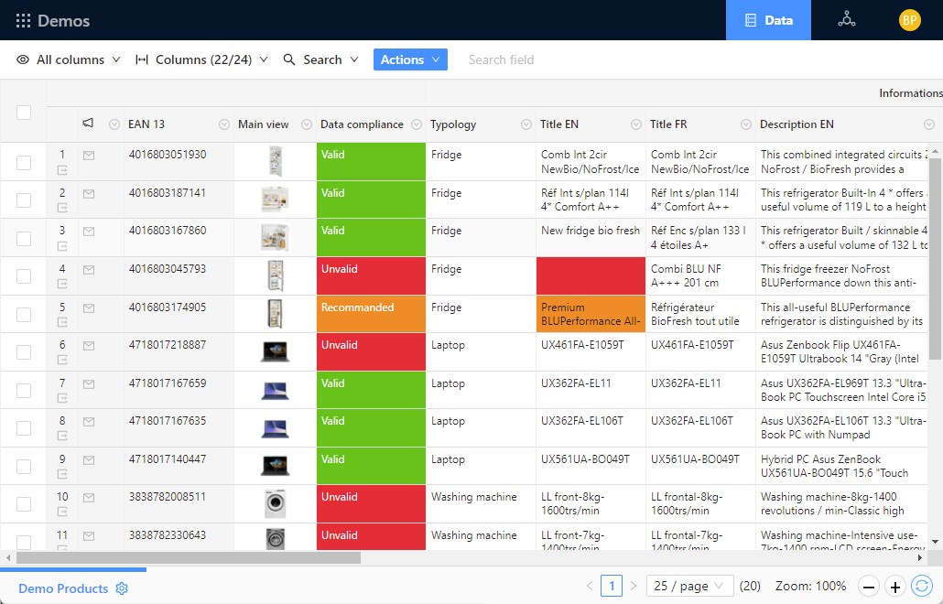Image resolution: width=943 pixels, height=604 pixels.
Task: Open the 25 / page size selector
Action: coord(689,586)
